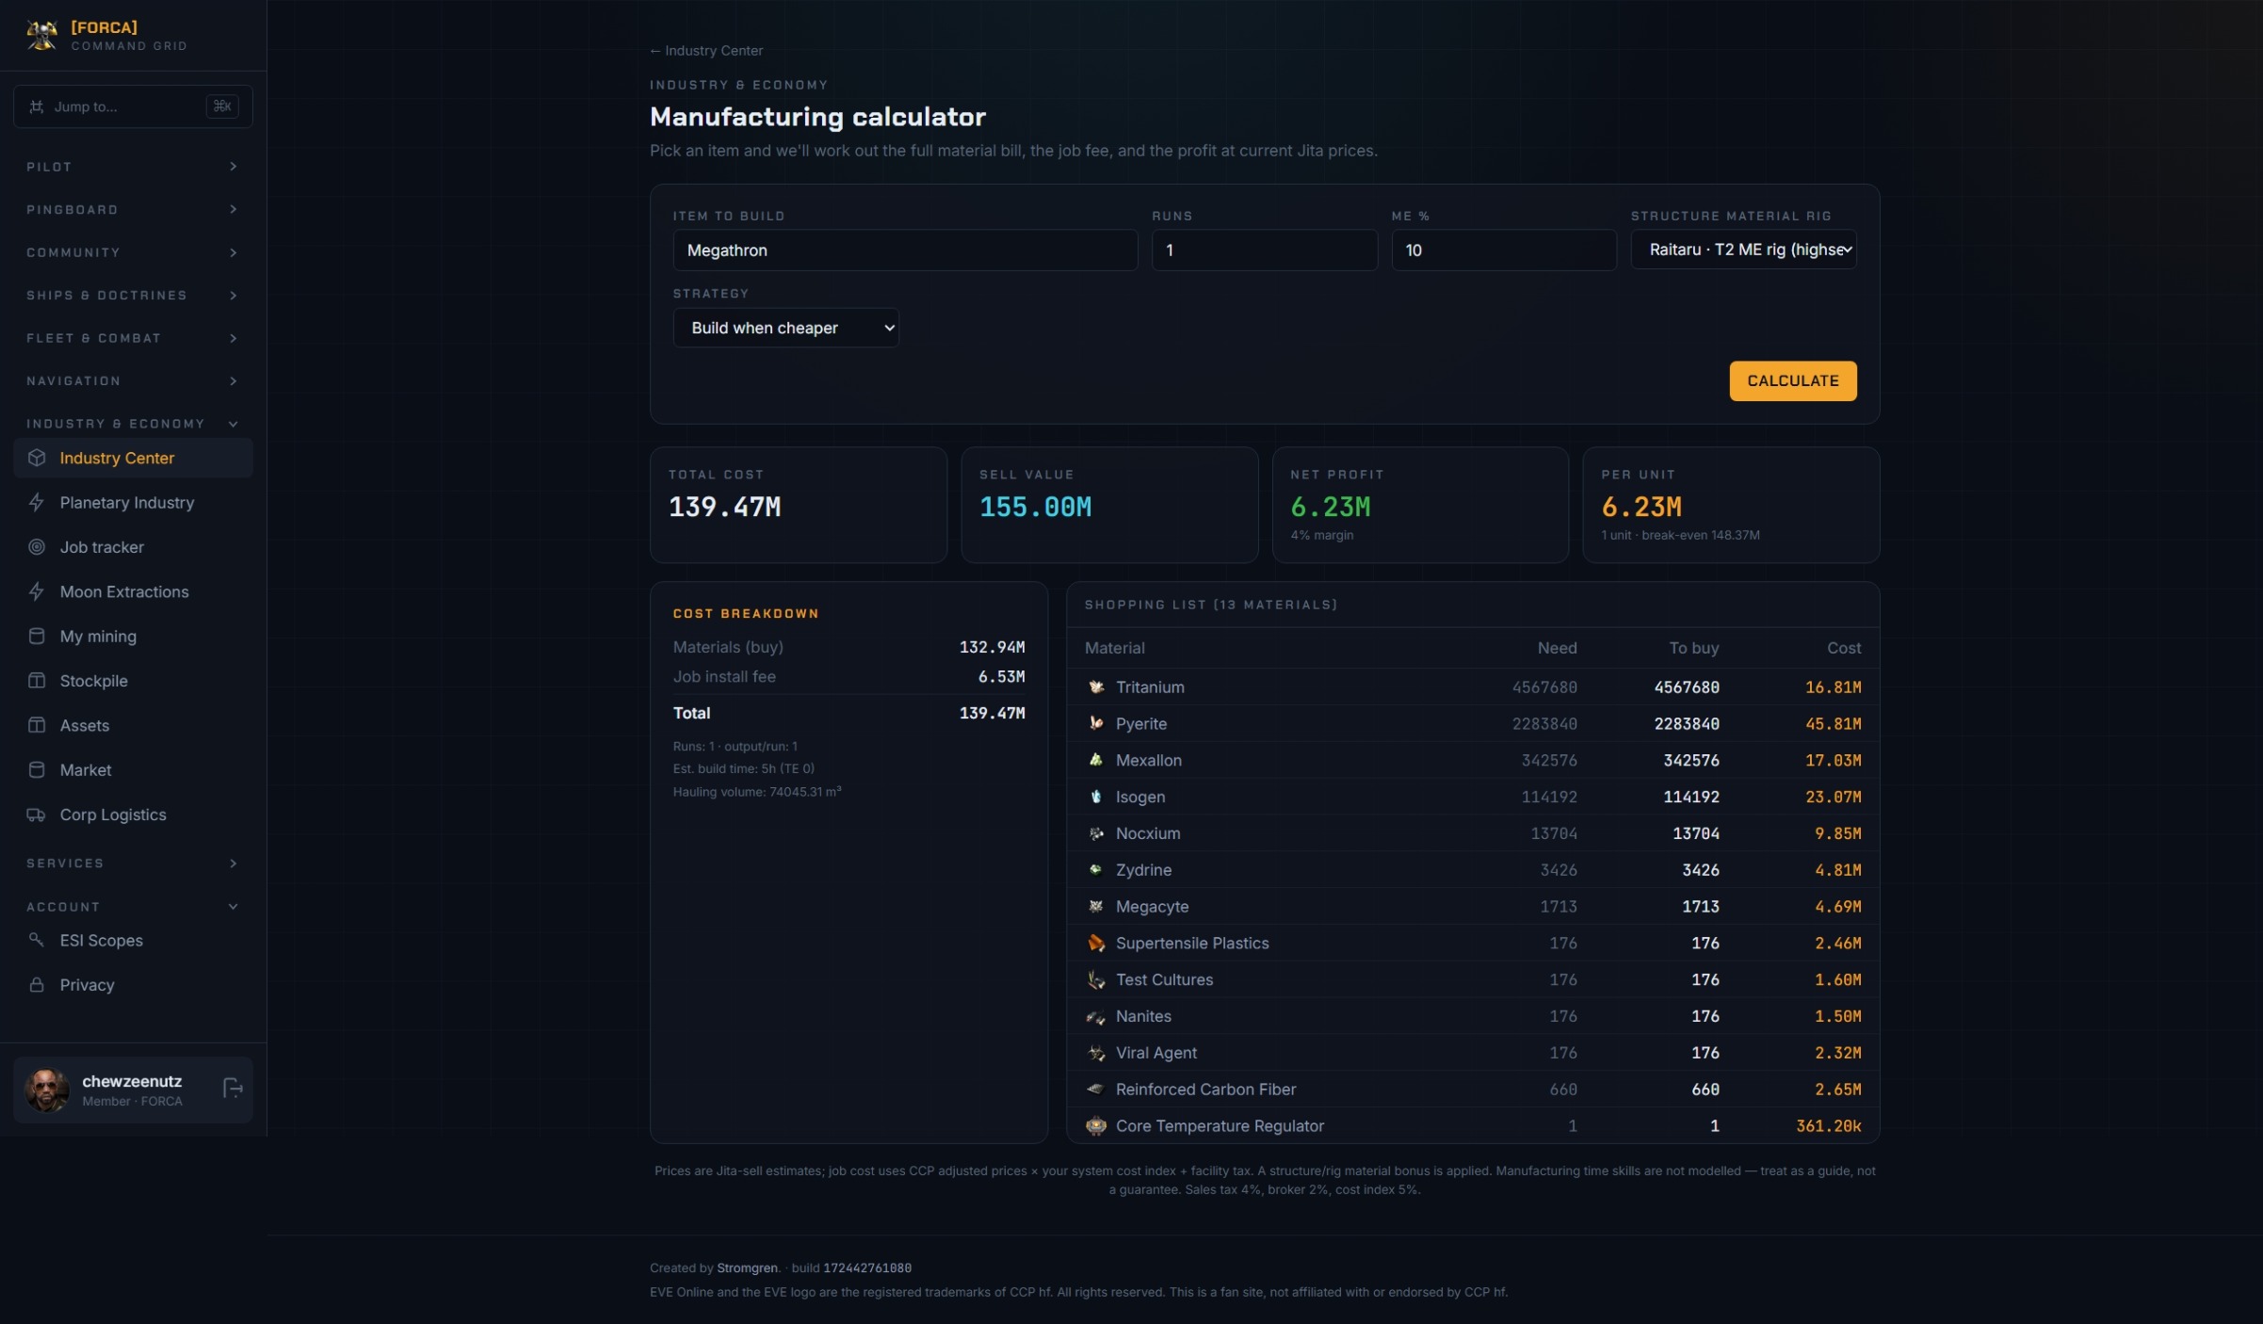Screen dimensions: 2263x1324
Task: Expand the Pilot sidebar section
Action: point(133,167)
